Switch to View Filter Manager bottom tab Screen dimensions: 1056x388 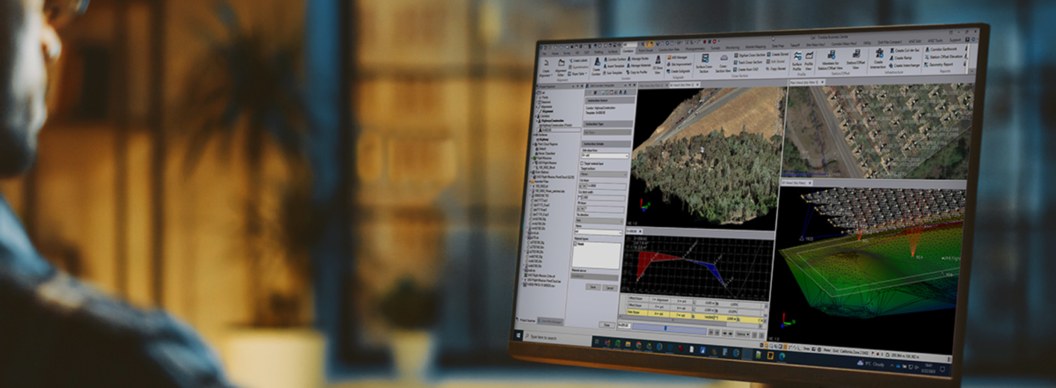550,321
